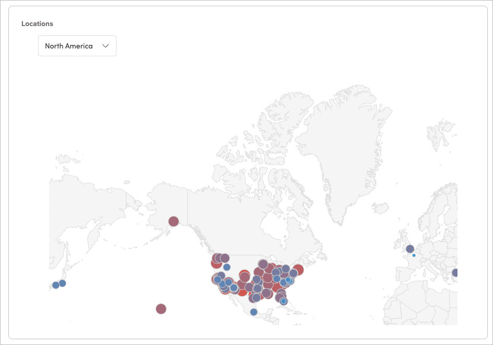The image size is (493, 345).
Task: Click the blue bubble over southern Mexico
Action: (x=254, y=312)
